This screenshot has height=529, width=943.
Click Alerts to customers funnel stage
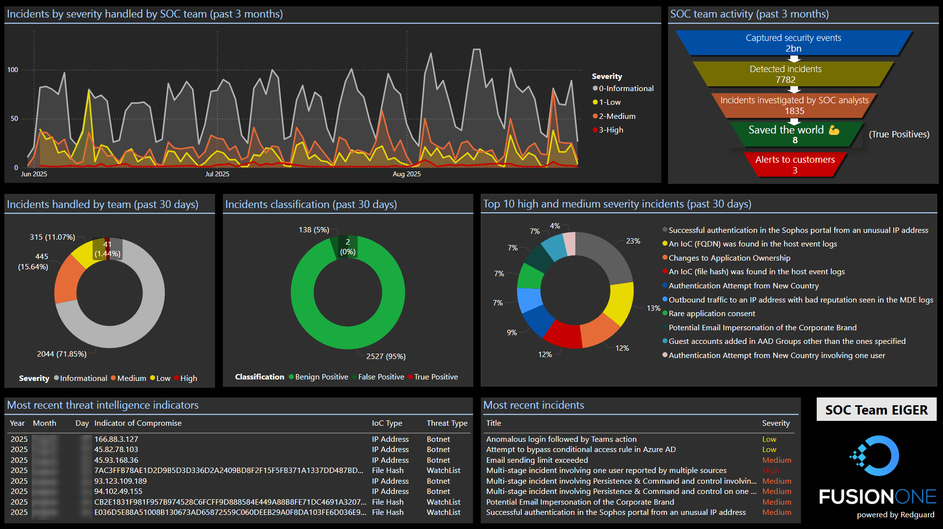click(795, 165)
